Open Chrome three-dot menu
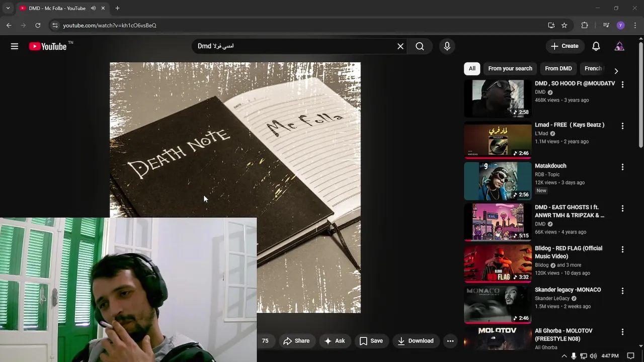Image resolution: width=644 pixels, height=362 pixels. point(635,25)
